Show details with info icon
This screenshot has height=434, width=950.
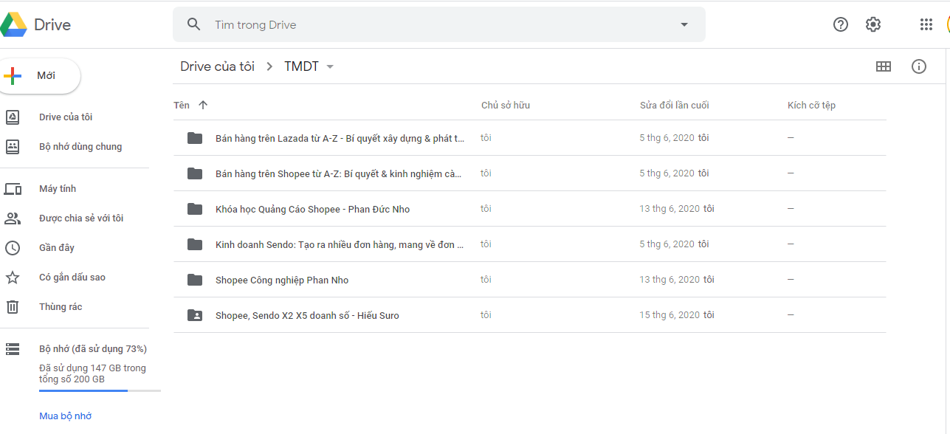[919, 66]
